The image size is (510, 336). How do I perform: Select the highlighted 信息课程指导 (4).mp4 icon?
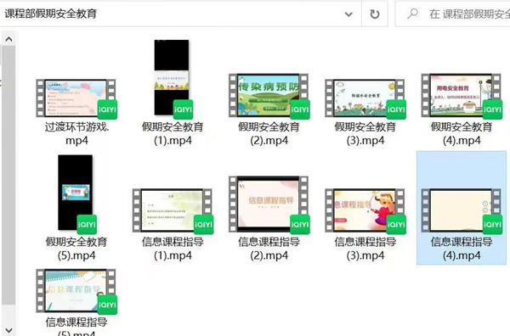pos(462,210)
